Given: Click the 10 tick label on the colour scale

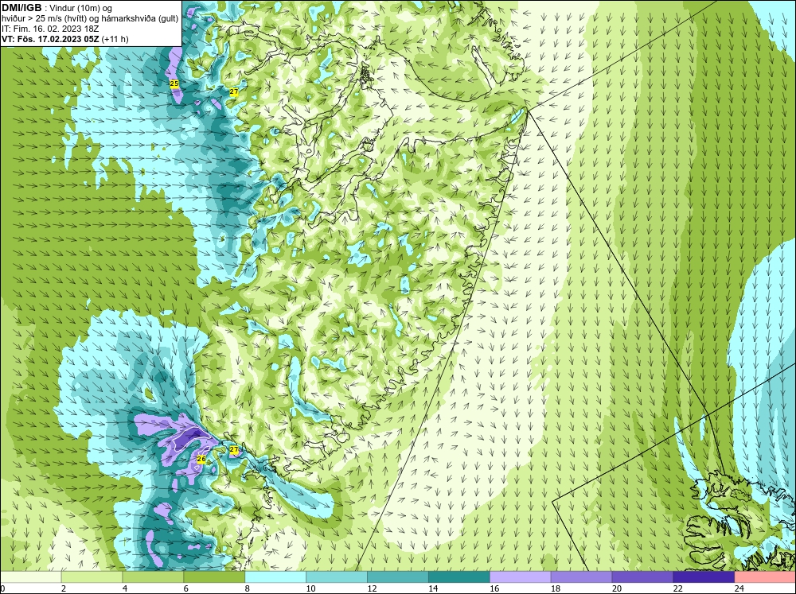Looking at the screenshot, I should (x=310, y=588).
